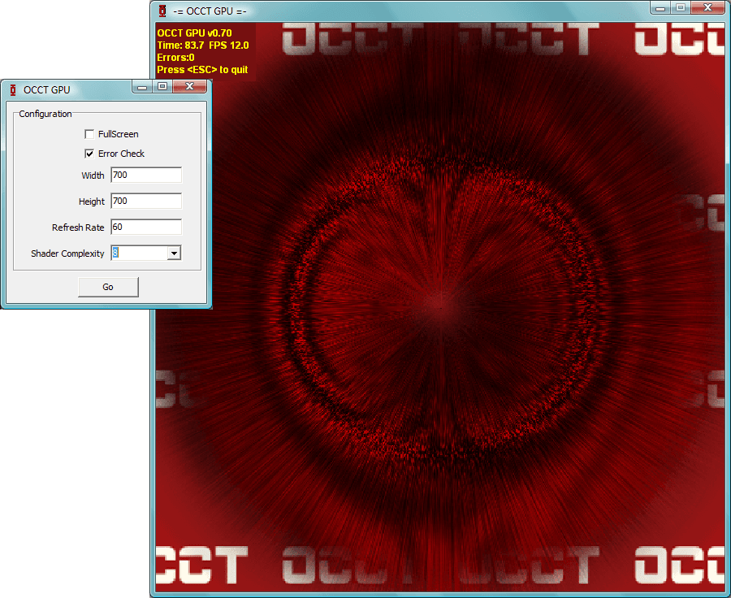Open the Shader Complexity dropdown arrow
Viewport: 731px width, 598px height.
174,253
